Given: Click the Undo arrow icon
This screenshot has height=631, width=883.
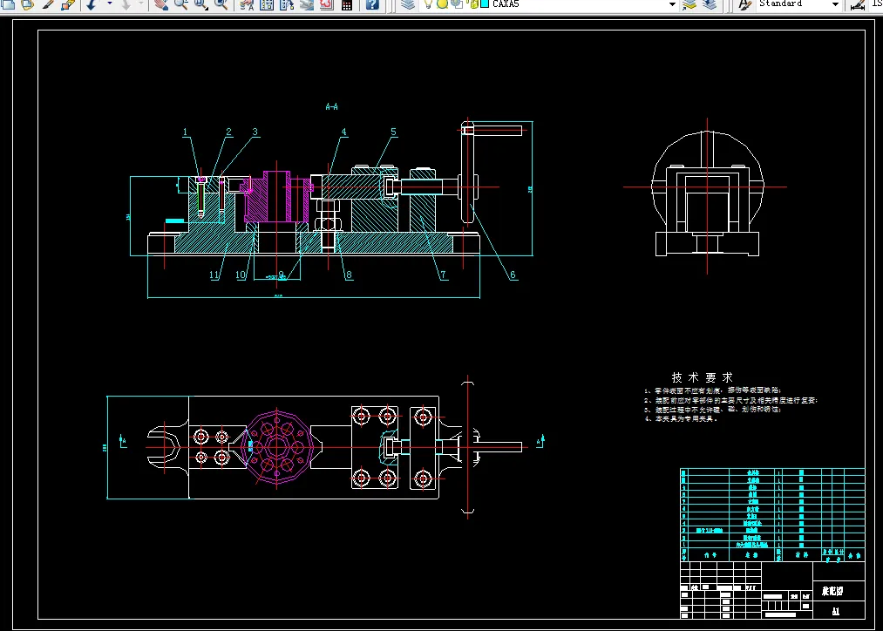Looking at the screenshot, I should 91,4.
